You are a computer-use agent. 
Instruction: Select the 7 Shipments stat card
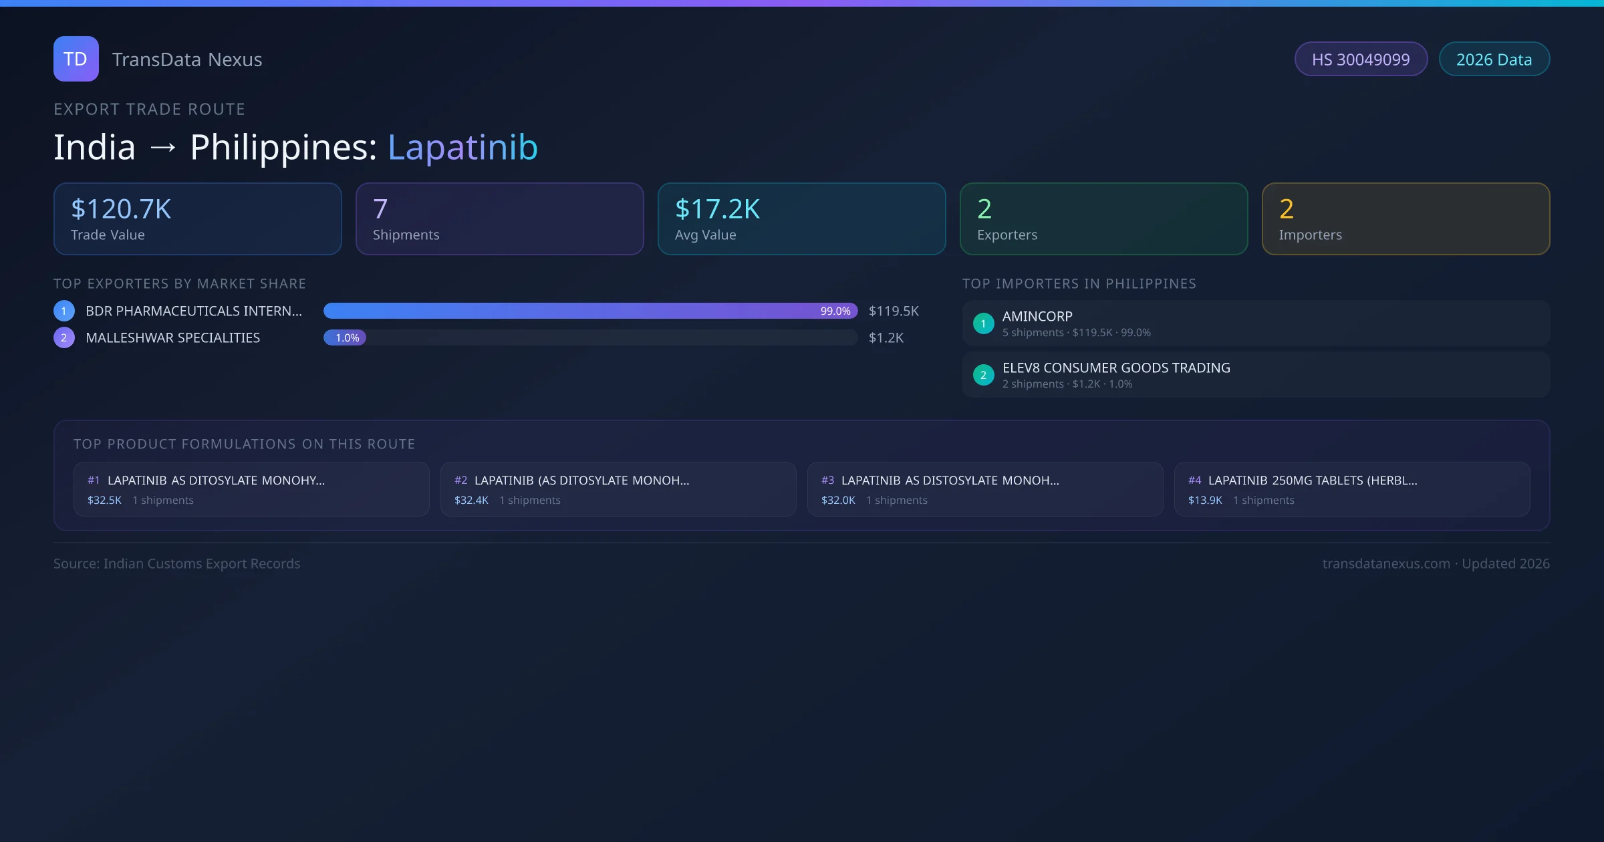[x=499, y=219]
